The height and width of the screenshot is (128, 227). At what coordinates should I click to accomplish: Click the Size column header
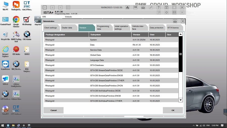coord(172,35)
